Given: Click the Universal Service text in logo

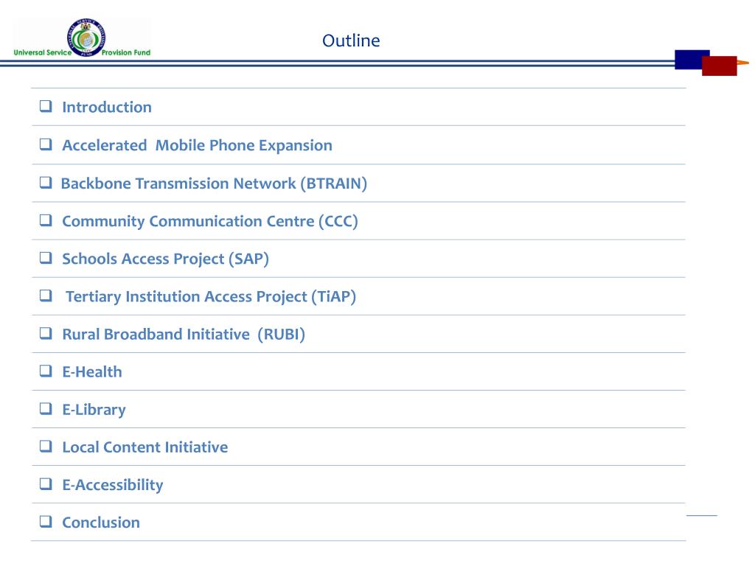Looking at the screenshot, I should [x=42, y=52].
